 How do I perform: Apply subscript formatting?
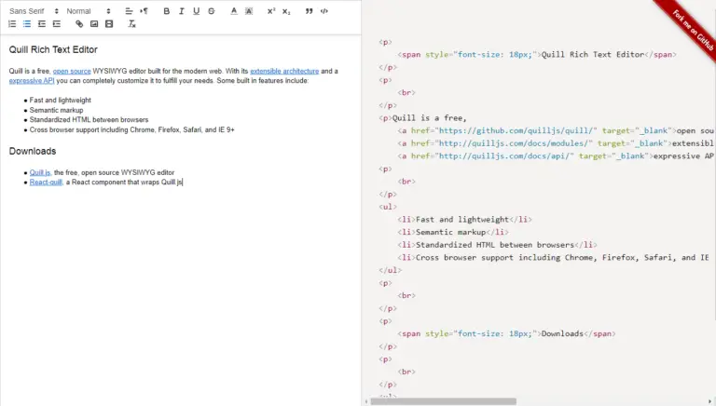point(286,11)
